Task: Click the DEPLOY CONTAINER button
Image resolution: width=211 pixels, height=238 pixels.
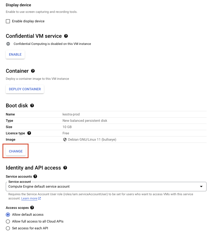Action: (x=25, y=89)
